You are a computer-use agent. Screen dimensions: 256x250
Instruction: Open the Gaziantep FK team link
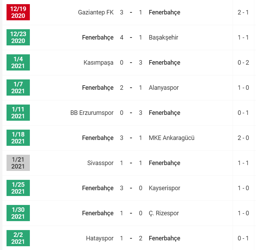click(96, 12)
